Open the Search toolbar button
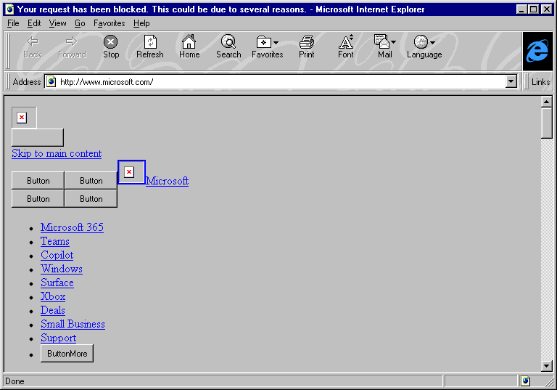557x390 pixels. click(x=228, y=46)
